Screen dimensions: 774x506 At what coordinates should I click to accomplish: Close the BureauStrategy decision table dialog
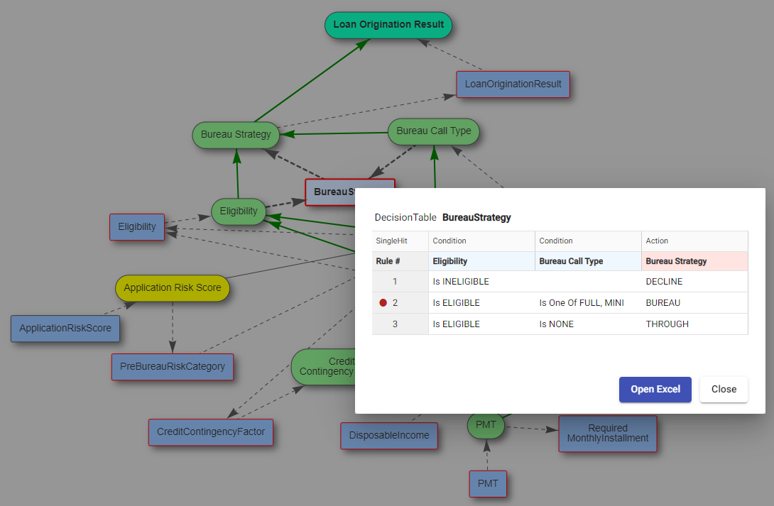pos(724,390)
